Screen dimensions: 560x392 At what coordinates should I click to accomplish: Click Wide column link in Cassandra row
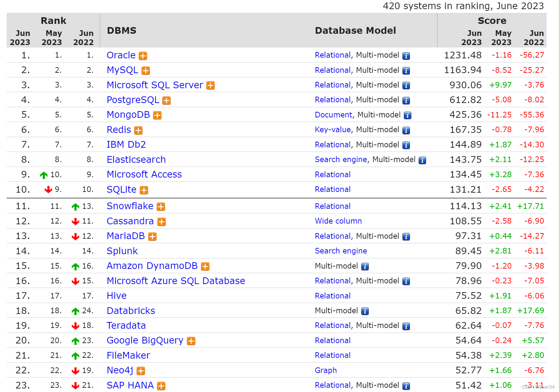point(338,221)
